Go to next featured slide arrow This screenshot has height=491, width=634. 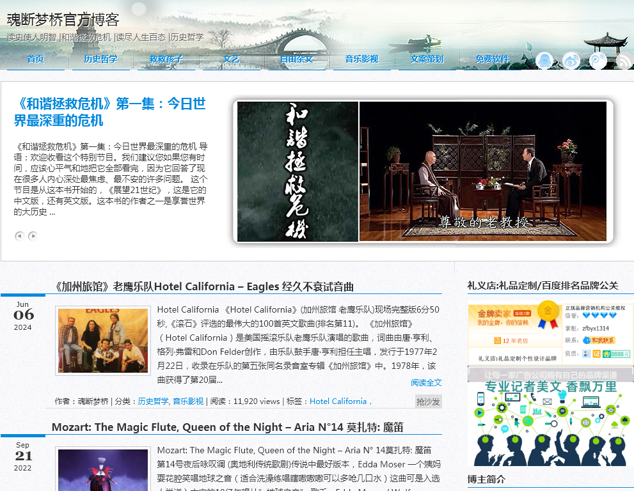coord(33,236)
